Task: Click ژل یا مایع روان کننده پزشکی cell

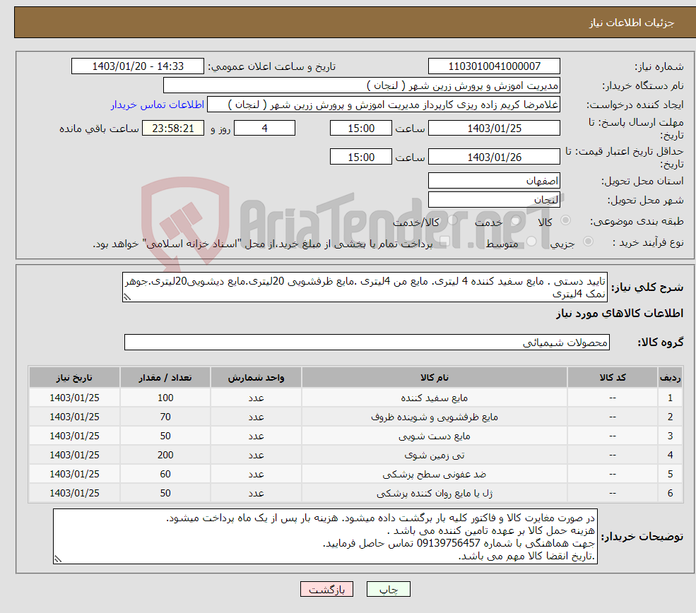Action: [435, 493]
